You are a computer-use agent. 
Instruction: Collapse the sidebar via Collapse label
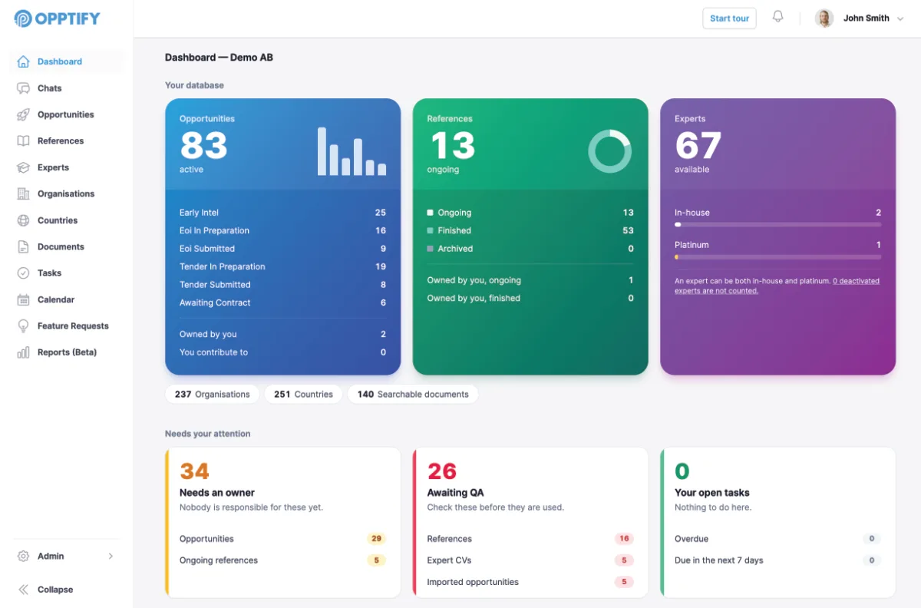click(x=55, y=590)
